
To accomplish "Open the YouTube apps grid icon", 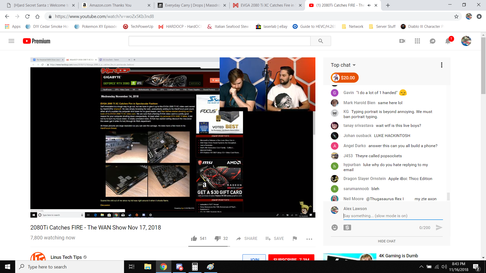I will pos(417,41).
